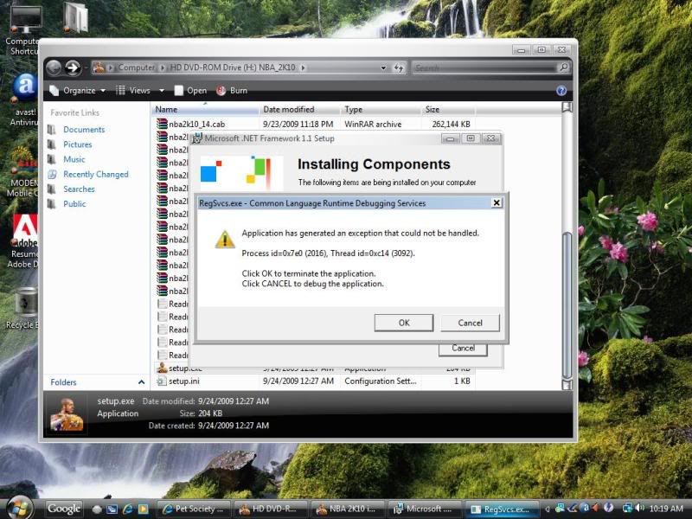Open Recently Changed in Favorite Links
Screen dimensions: 692x519
tap(96, 175)
